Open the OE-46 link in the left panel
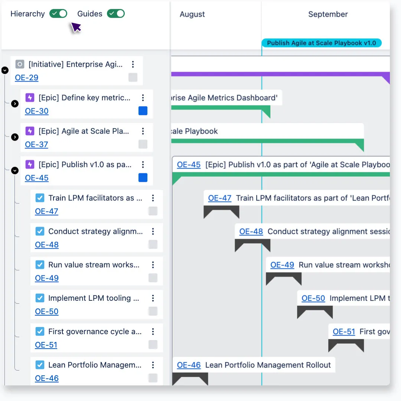Image resolution: width=401 pixels, height=401 pixels. click(x=47, y=378)
